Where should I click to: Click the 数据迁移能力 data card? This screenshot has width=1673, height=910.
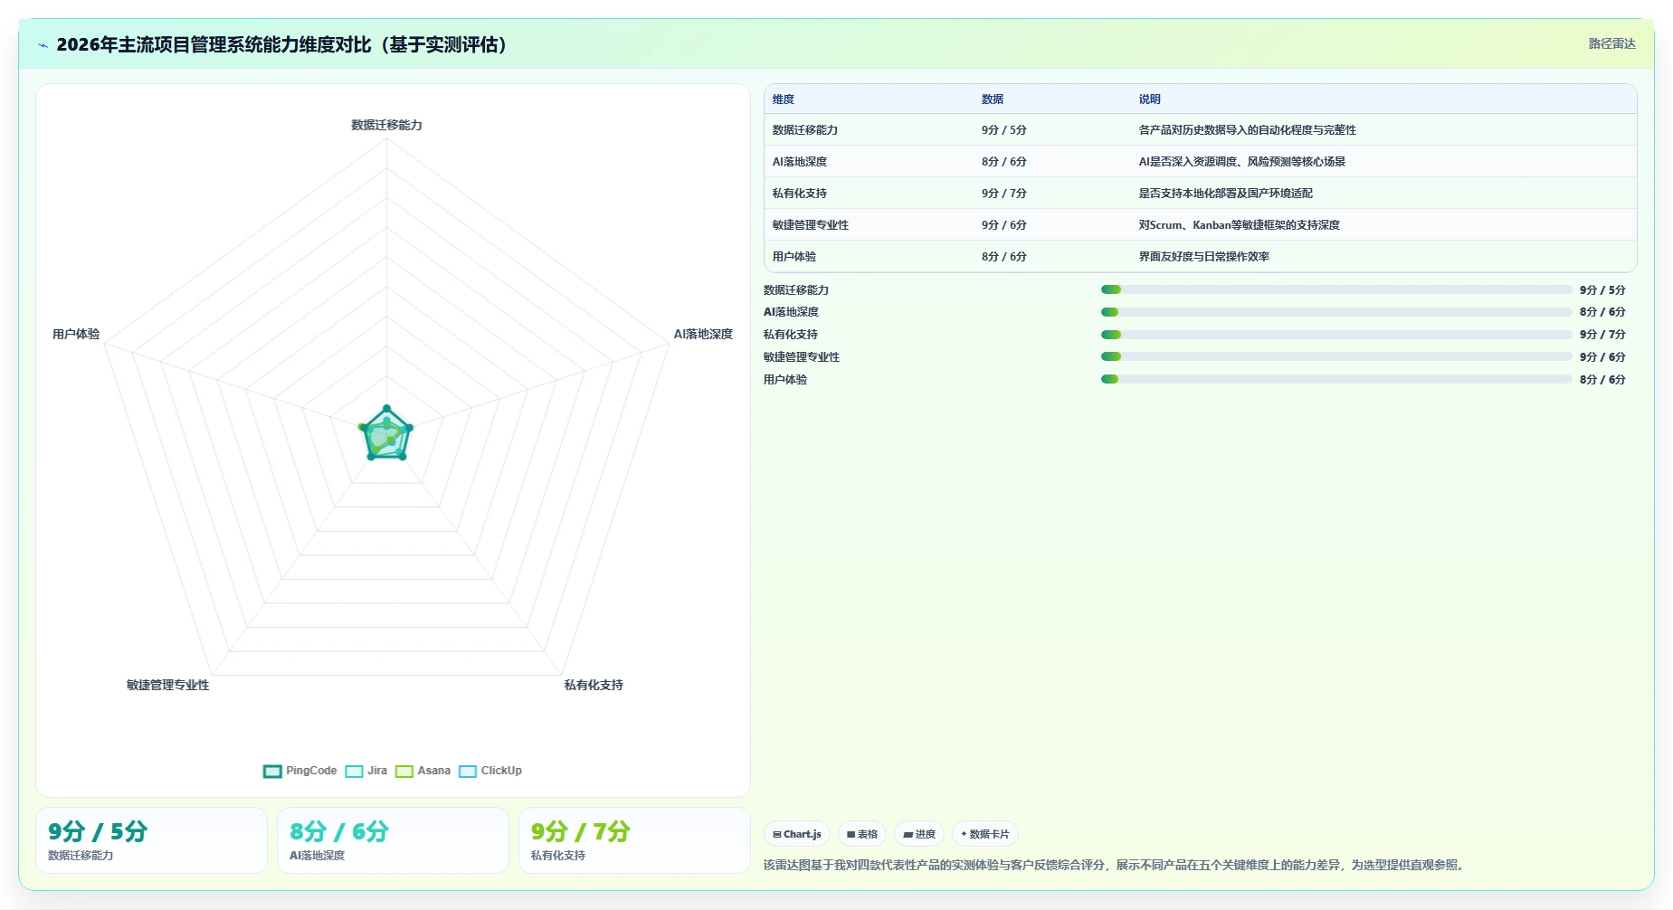click(x=151, y=840)
